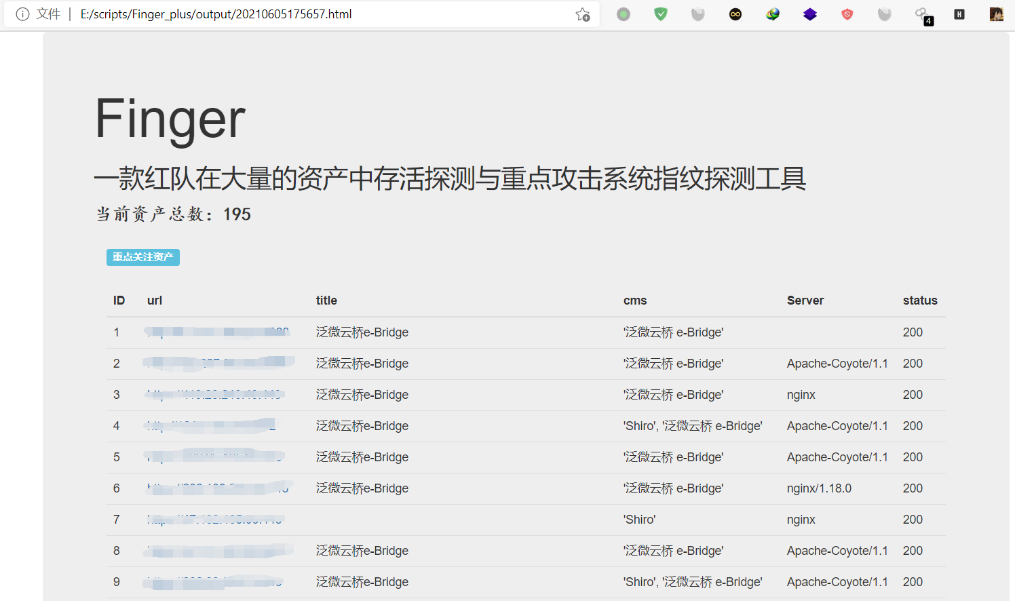Open the user profile avatar
The height and width of the screenshot is (601, 1015).
(x=997, y=14)
